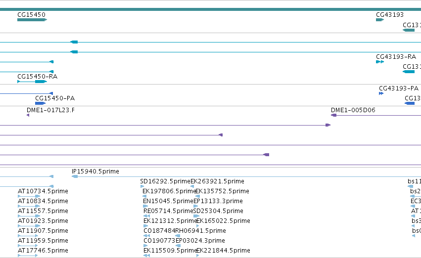Open the SD25304.5prime EST label

[218, 211]
